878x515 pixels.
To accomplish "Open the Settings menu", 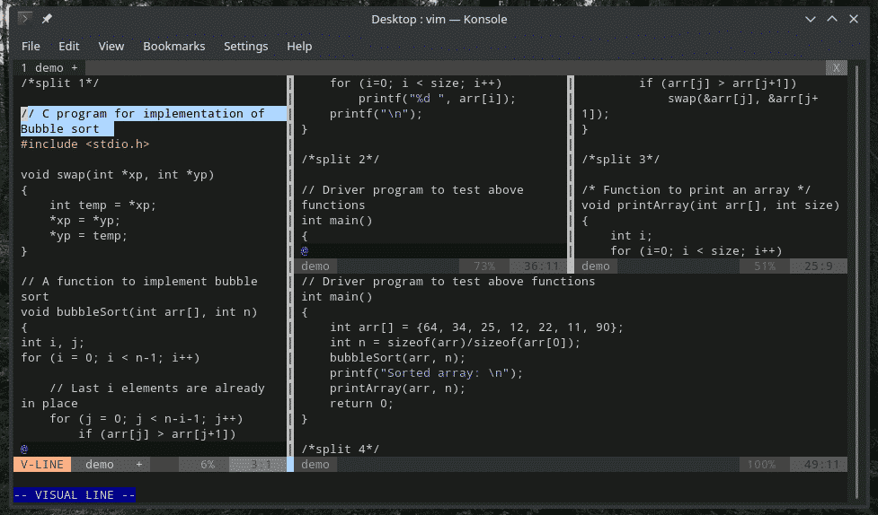I will coord(246,47).
